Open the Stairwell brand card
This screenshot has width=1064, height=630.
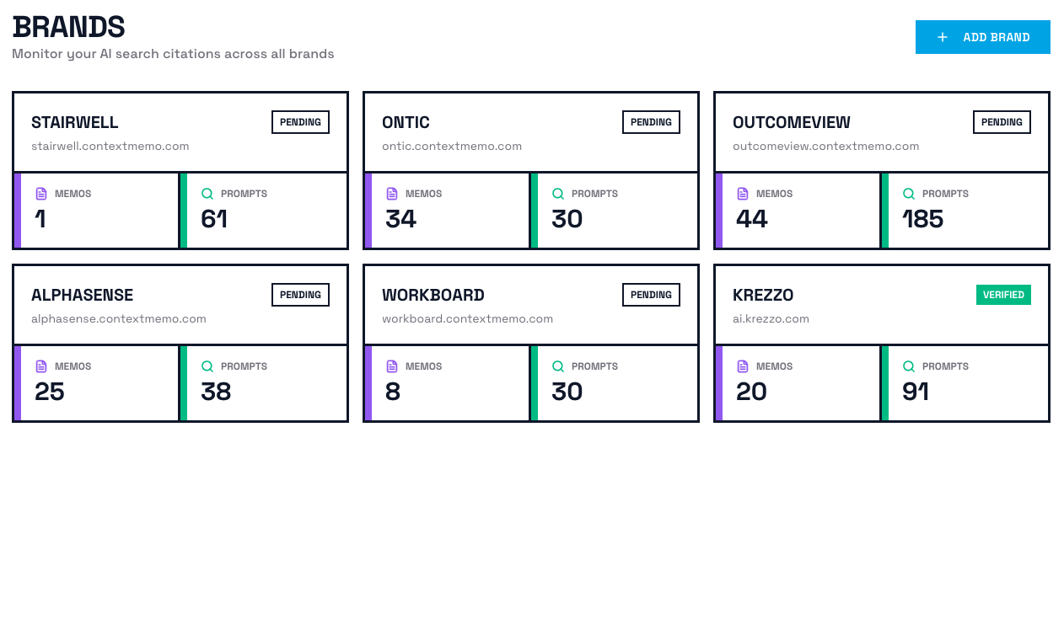(x=180, y=170)
